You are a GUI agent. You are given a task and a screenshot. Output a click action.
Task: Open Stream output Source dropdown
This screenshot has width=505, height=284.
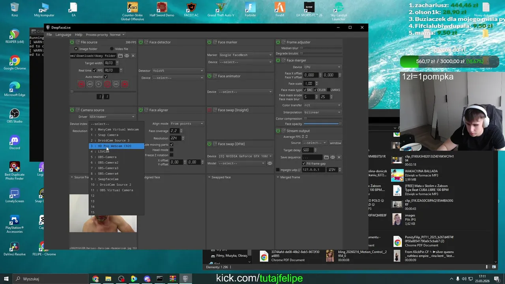pyautogui.click(x=314, y=143)
